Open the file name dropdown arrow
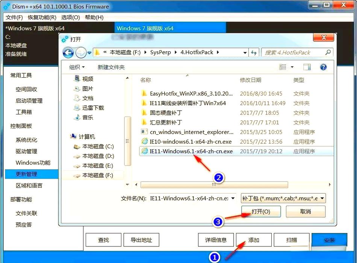The height and width of the screenshot is (263, 357). [x=233, y=198]
